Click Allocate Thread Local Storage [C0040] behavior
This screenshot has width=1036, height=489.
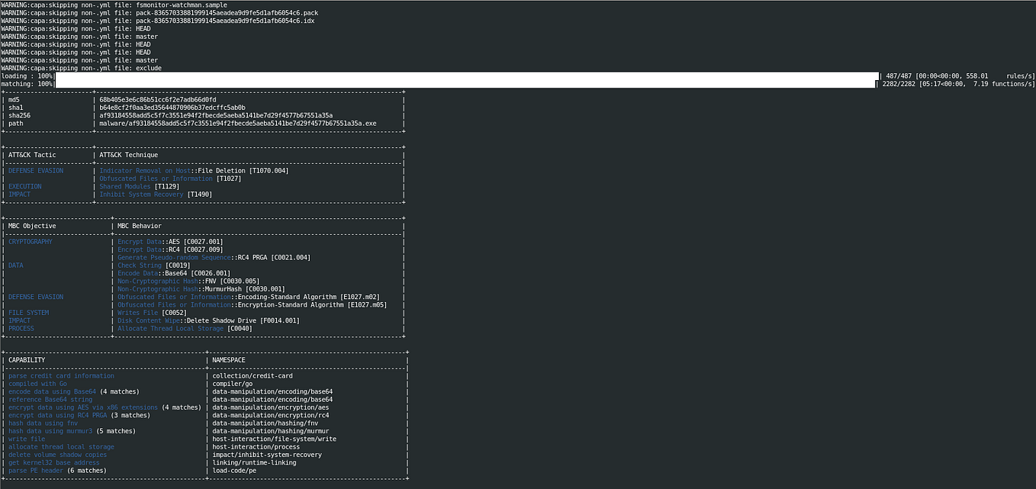[x=185, y=328]
